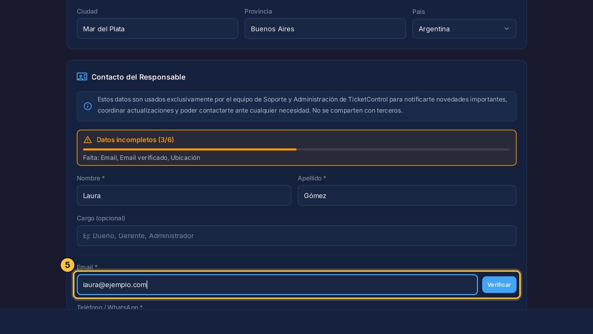This screenshot has height=334, width=593.
Task: Click the Email field with laura@ejemplo.com
Action: [277, 285]
